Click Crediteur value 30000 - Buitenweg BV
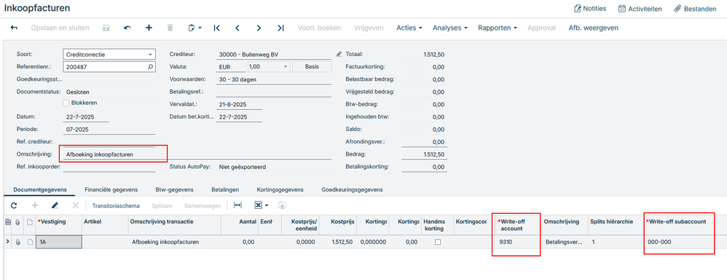727x280 pixels. pyautogui.click(x=274, y=54)
